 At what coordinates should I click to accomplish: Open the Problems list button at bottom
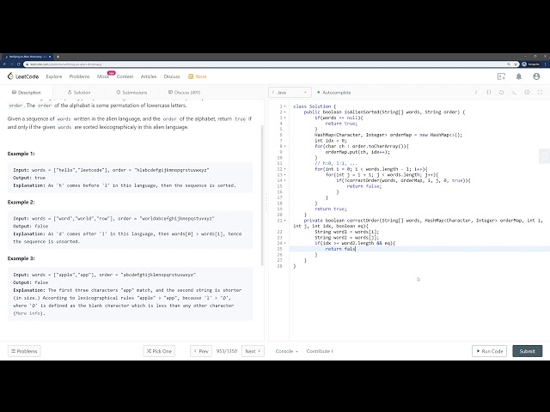point(24,351)
